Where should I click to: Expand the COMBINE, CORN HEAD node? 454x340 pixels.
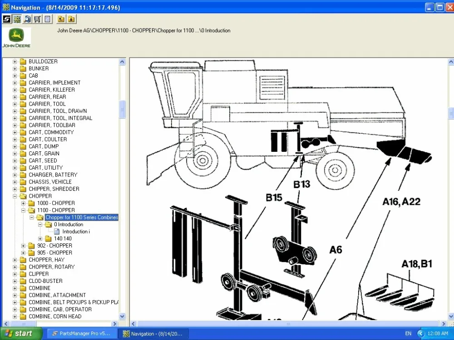tap(15, 316)
